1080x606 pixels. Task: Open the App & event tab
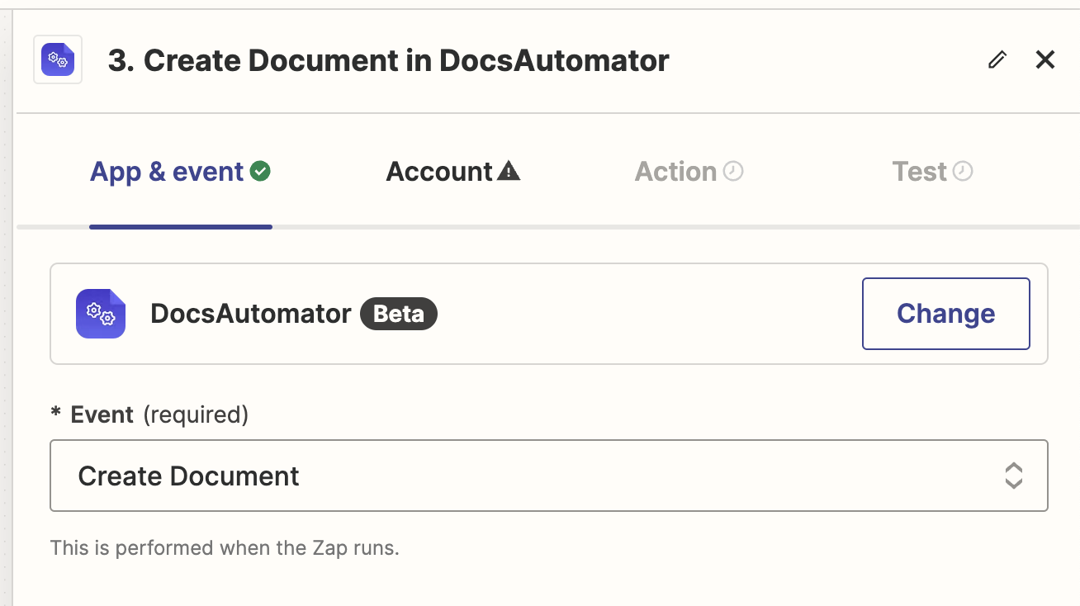[x=181, y=172]
